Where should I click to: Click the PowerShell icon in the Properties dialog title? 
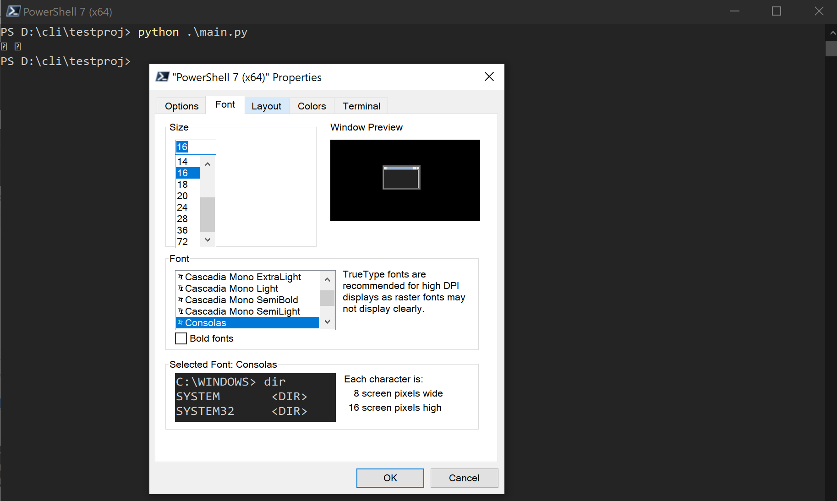tap(162, 76)
